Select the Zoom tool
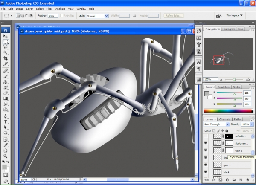Screen dimensions: 256x185 coord(6,156)
